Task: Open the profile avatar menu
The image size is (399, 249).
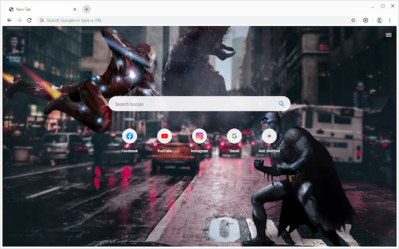Action: (x=380, y=21)
